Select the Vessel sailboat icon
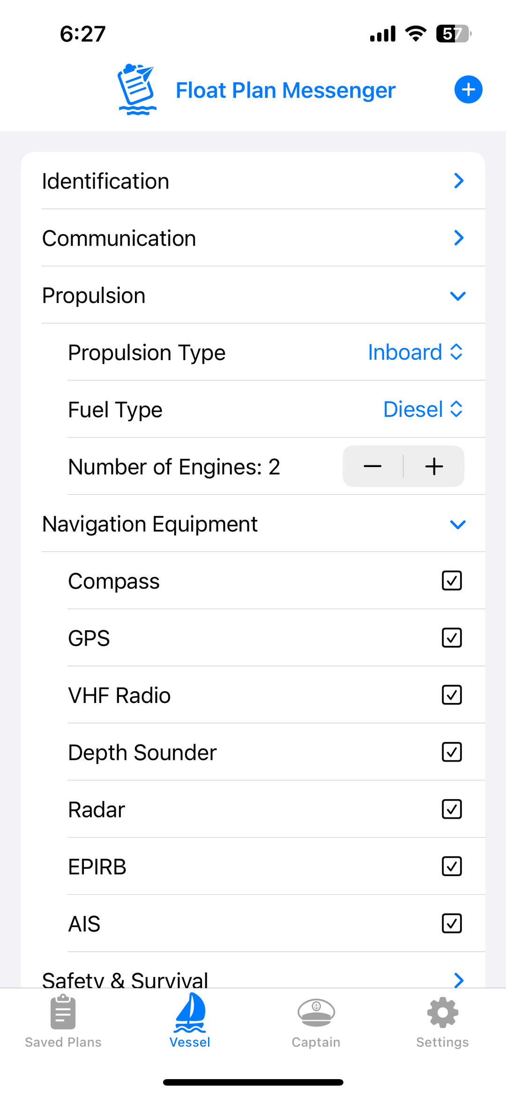506x1096 pixels. point(190,1012)
